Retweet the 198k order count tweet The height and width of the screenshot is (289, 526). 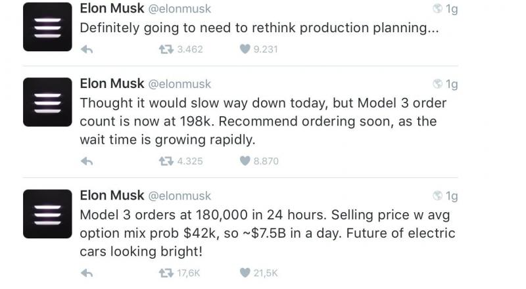pyautogui.click(x=167, y=161)
